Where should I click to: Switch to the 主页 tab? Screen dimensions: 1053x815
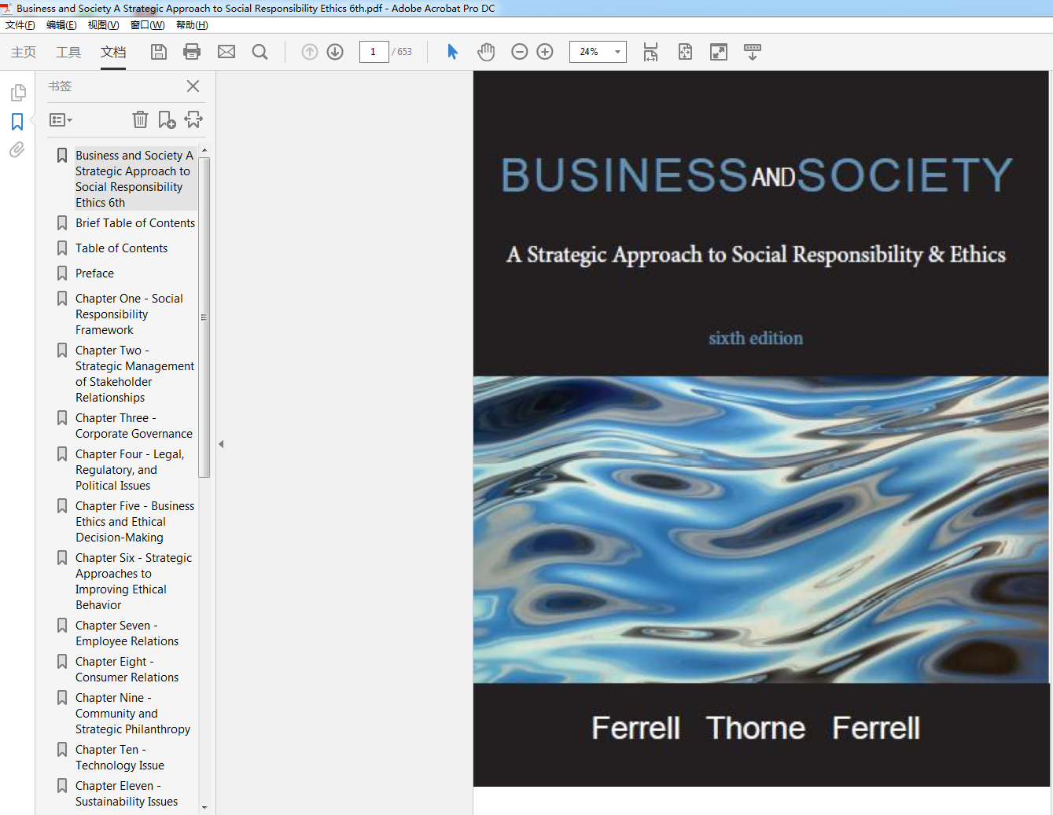click(24, 52)
